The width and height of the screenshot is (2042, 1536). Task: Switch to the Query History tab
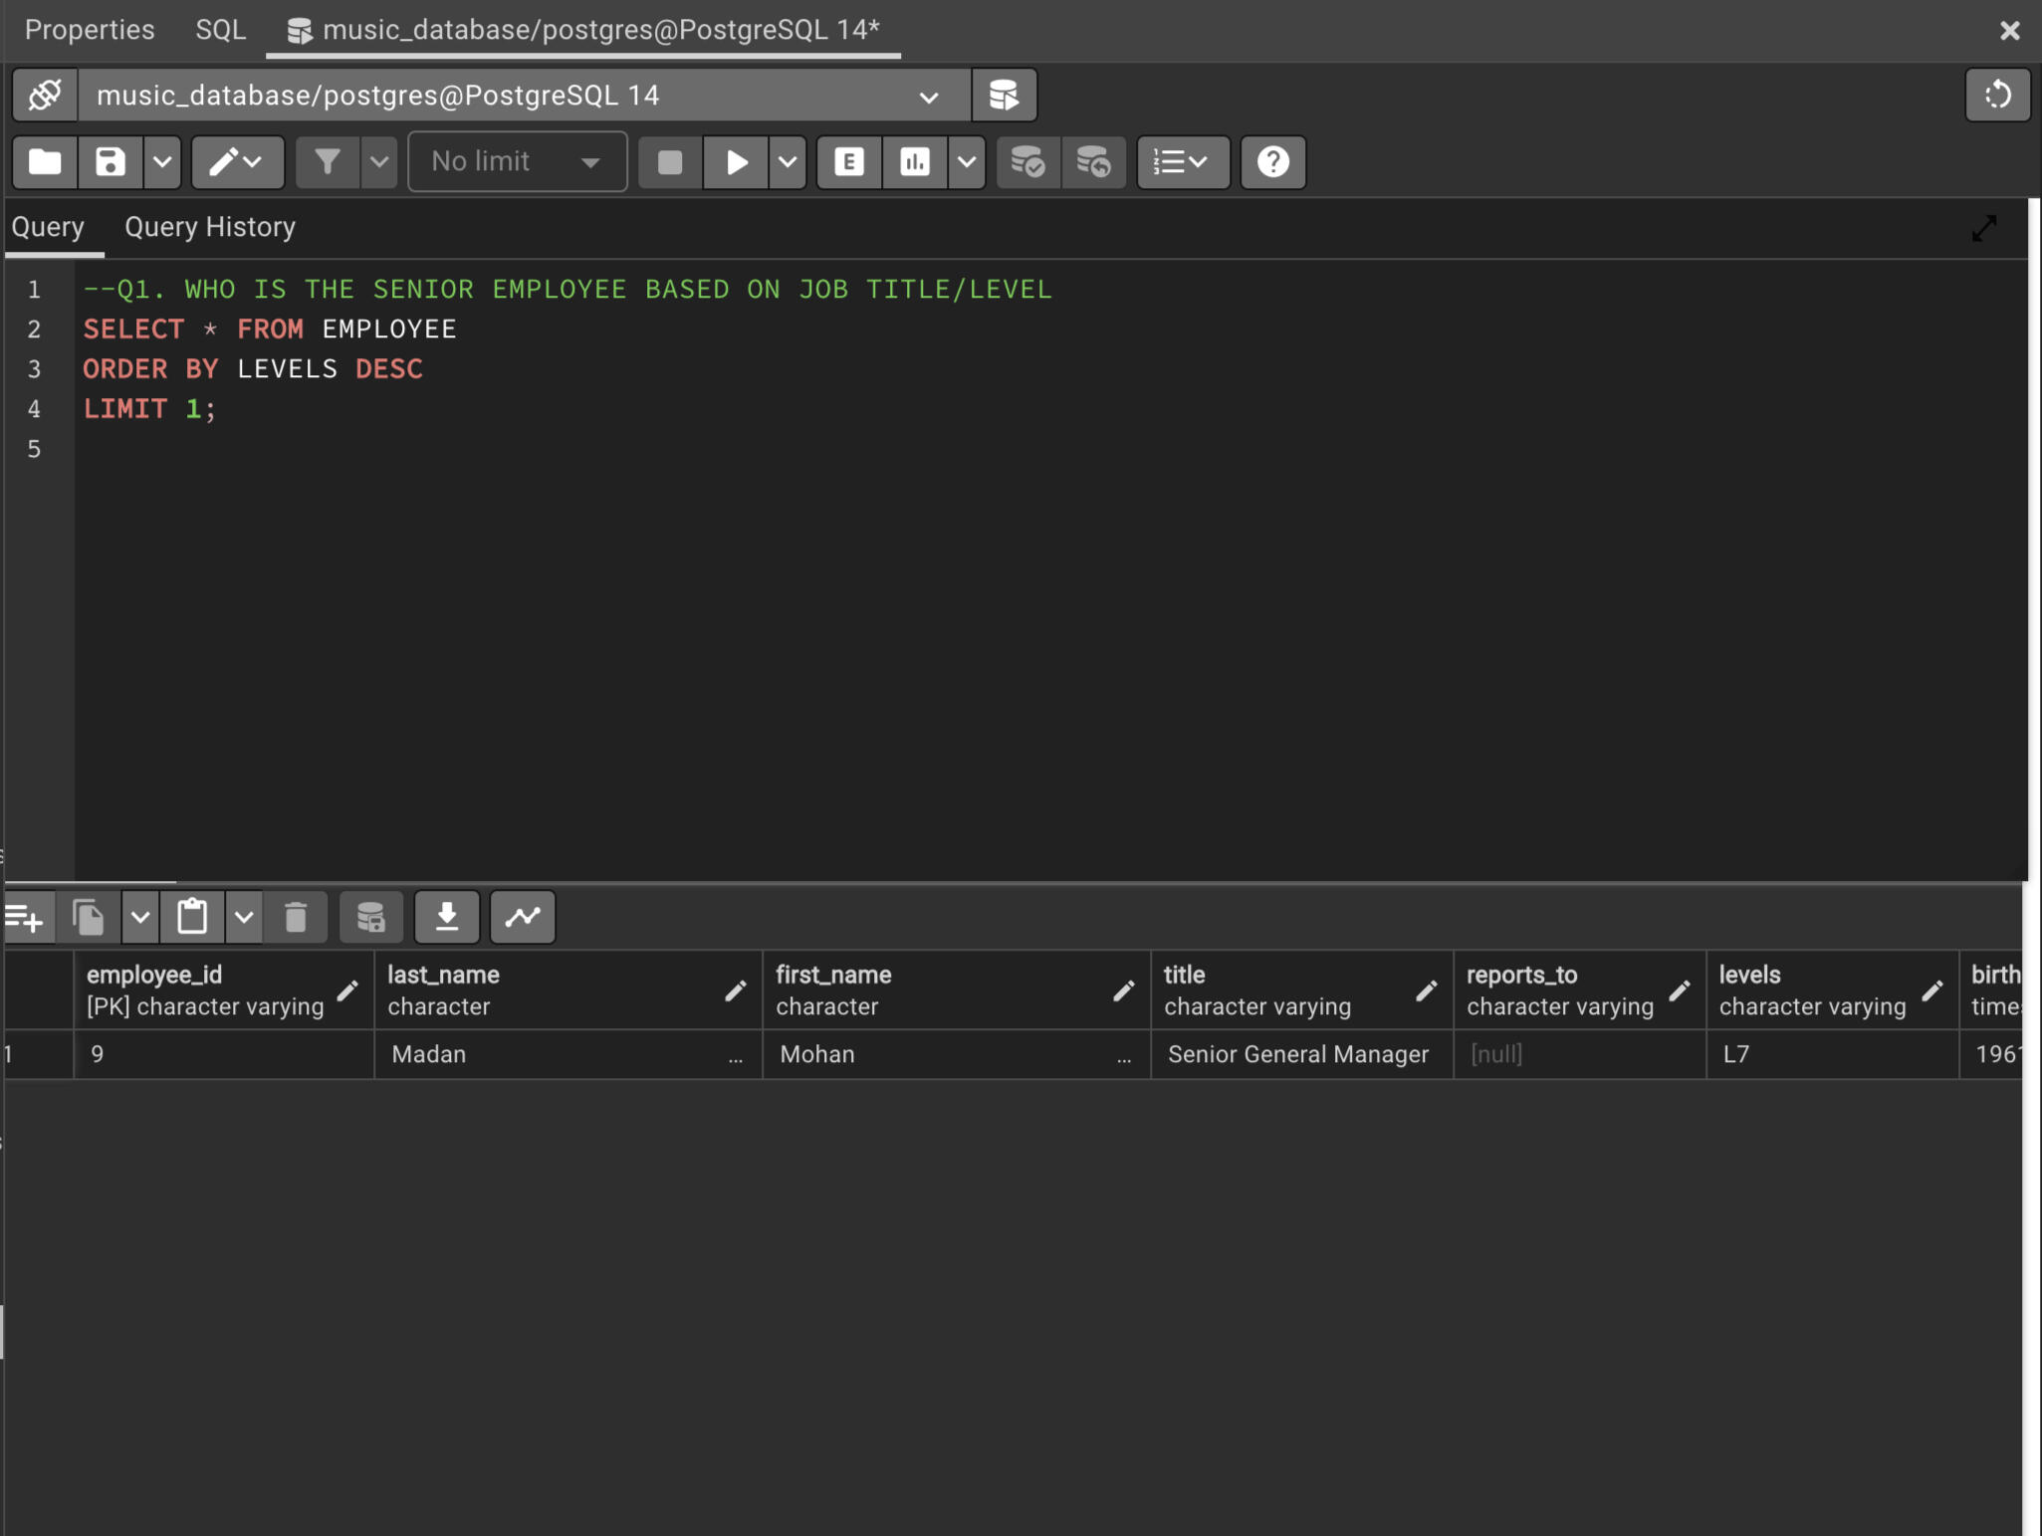pyautogui.click(x=210, y=227)
